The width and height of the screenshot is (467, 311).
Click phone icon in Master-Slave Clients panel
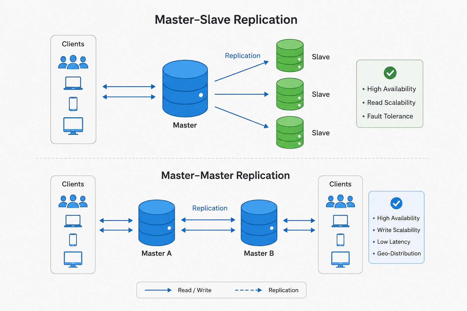73,104
